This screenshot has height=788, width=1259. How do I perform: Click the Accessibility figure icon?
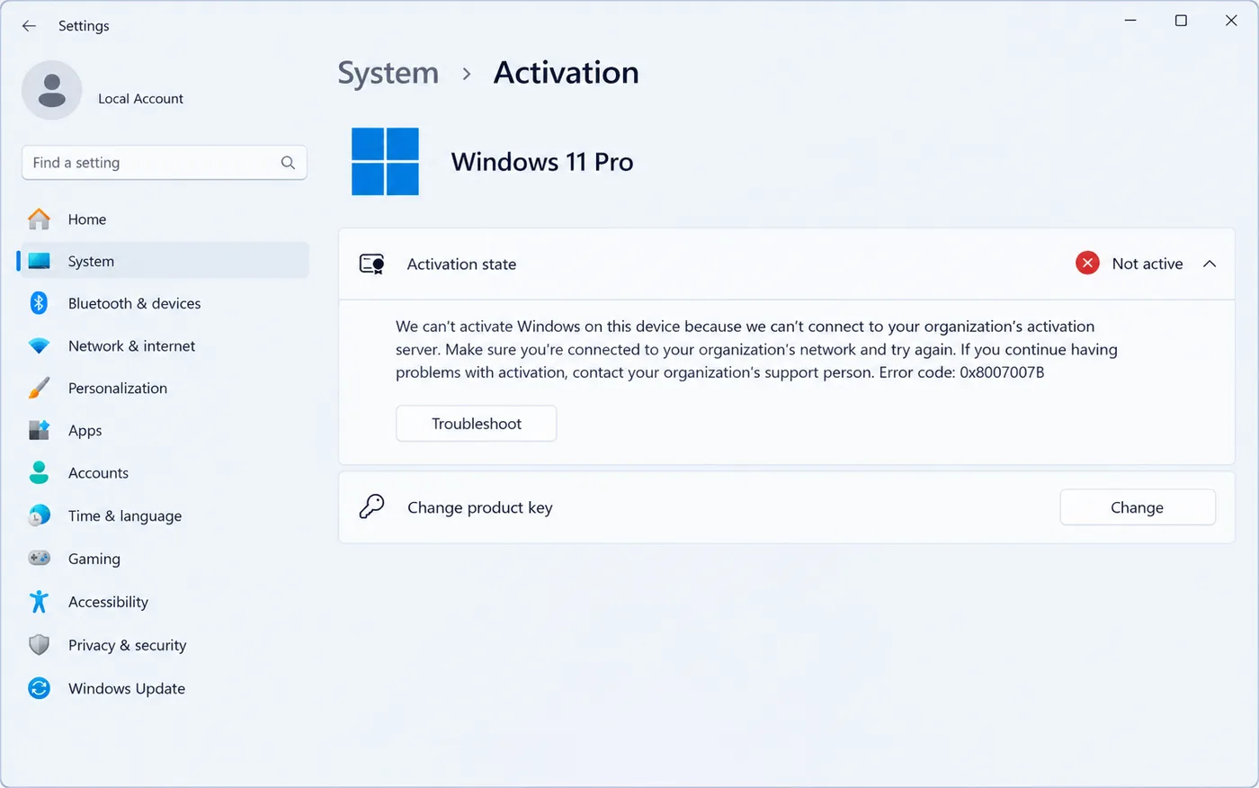tap(39, 601)
